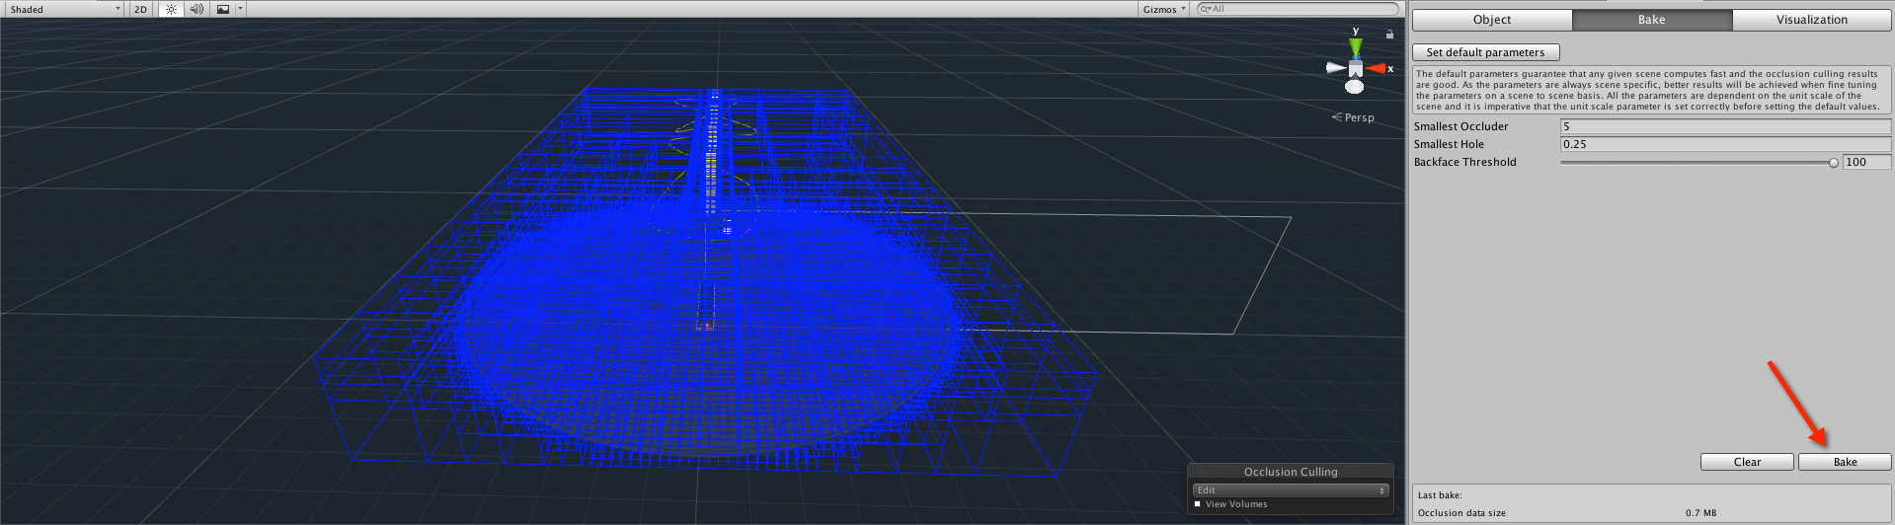Toggle scene audio speaker icon
Screen dimensions: 1895x525
coord(197,9)
